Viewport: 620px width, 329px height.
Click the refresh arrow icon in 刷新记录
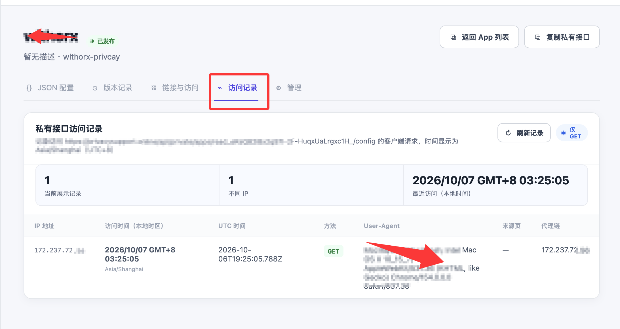click(x=508, y=133)
